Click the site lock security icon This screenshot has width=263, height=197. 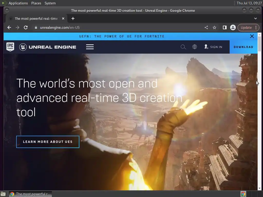coord(36,27)
